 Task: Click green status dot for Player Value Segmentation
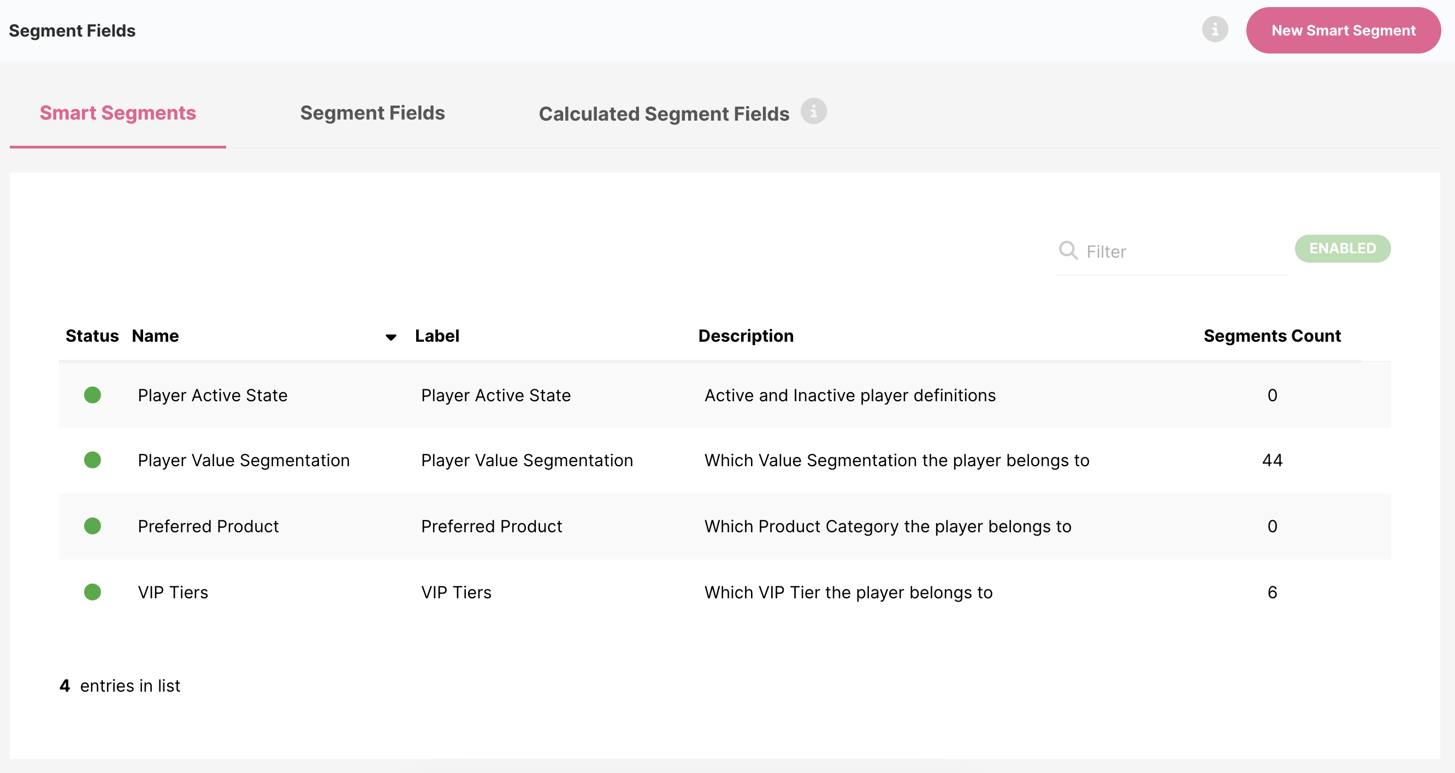click(x=92, y=460)
